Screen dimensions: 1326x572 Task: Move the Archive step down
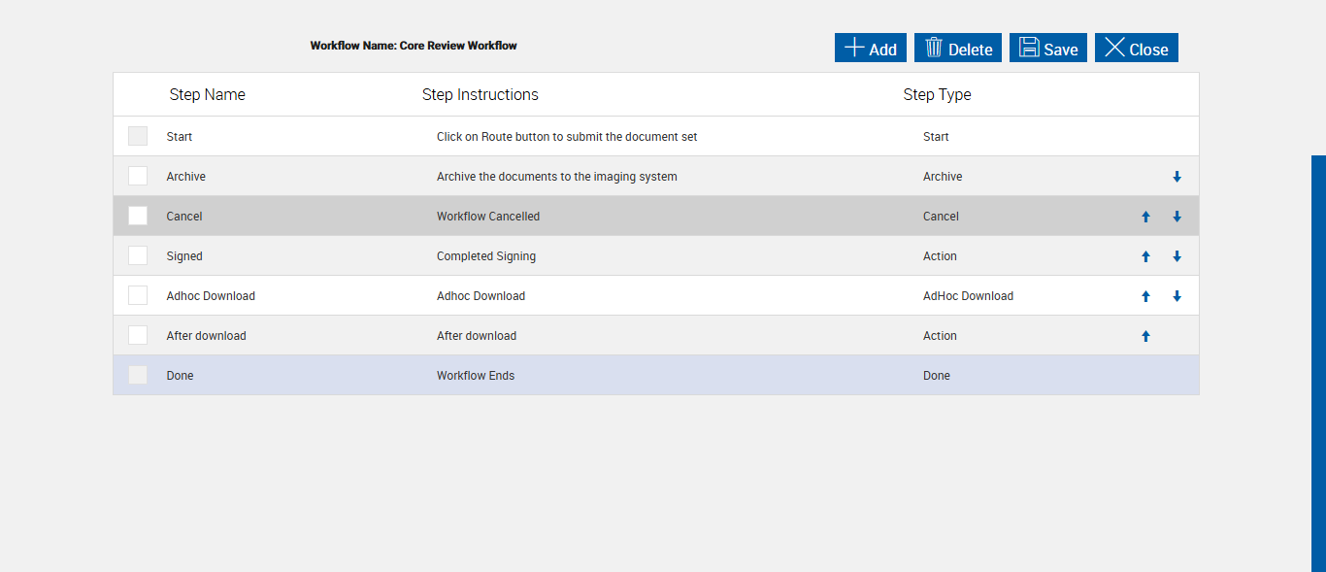[1177, 177]
